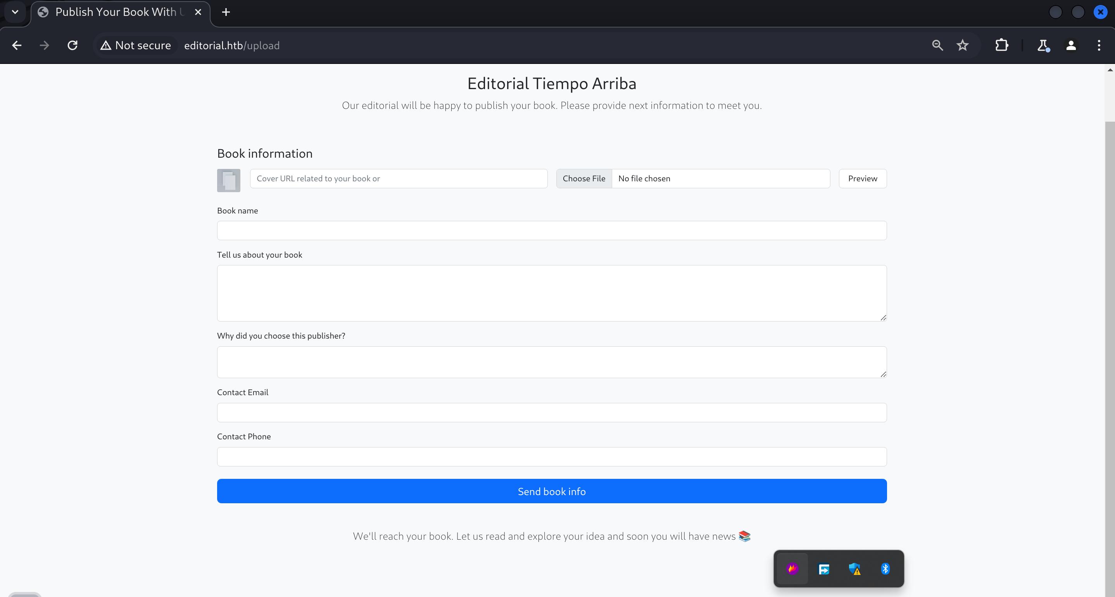Click the browser refresh/reload icon
This screenshot has height=597, width=1115.
72,46
